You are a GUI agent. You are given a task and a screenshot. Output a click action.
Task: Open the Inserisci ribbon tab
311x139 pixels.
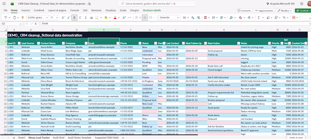(26, 10)
